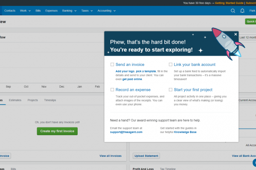Open the Bills menu item
Viewport: 256px width, 170px height.
(38, 11)
